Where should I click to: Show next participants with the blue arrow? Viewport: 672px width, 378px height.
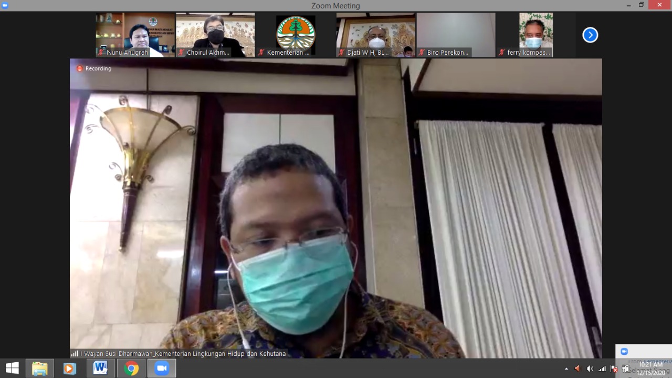[x=590, y=35]
